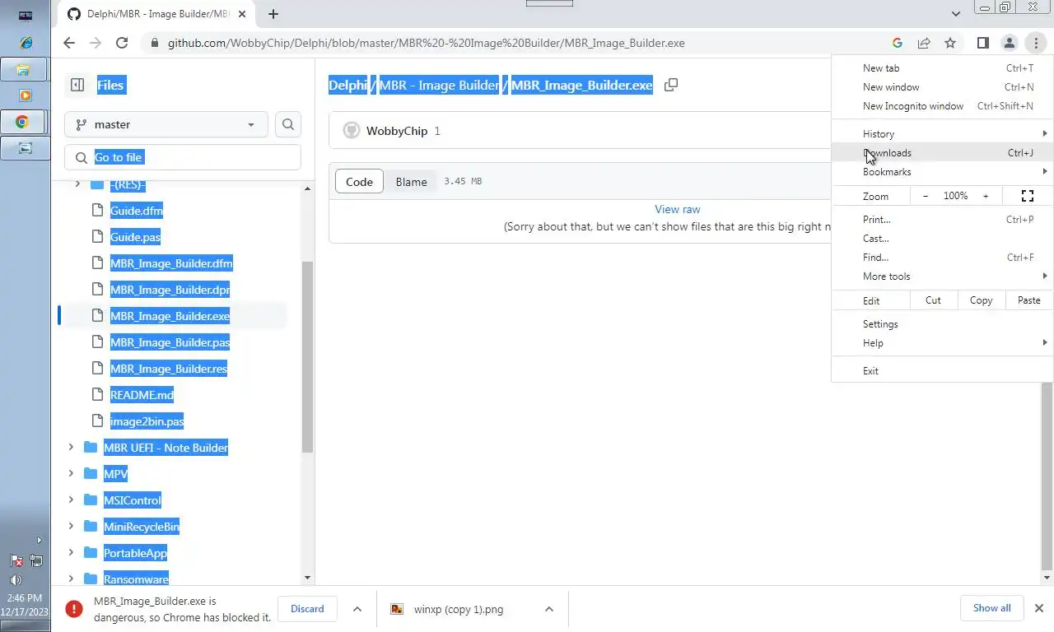The image size is (1054, 632).
Task: Click the browser back arrow
Action: click(69, 43)
